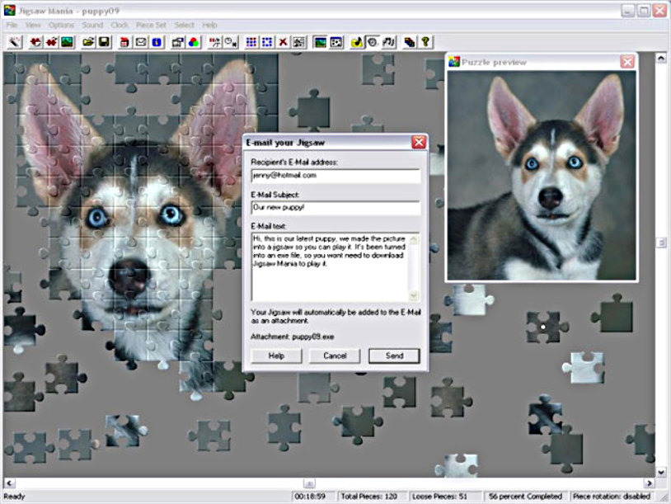
Task: Click the scattered pieces icon after the red X
Action: 298,42
